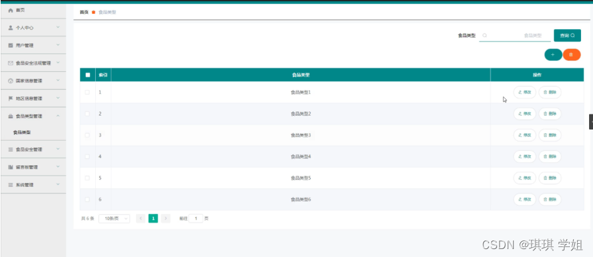Click the 共 6 条 total count text
Screen dimensions: 593x257
tap(87, 219)
